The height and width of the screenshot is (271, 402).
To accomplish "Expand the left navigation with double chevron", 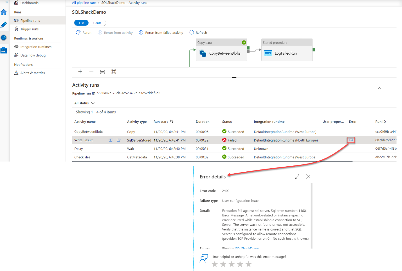I will (6, 2).
